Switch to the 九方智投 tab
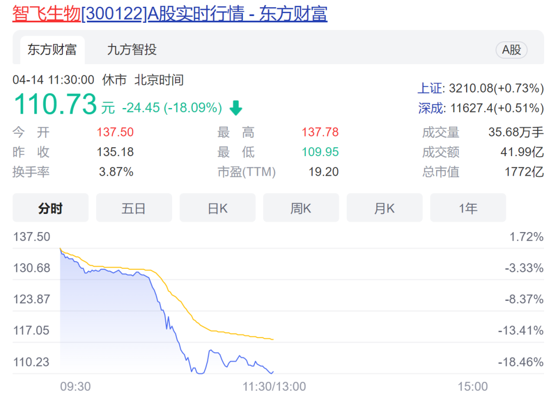 pyautogui.click(x=132, y=50)
